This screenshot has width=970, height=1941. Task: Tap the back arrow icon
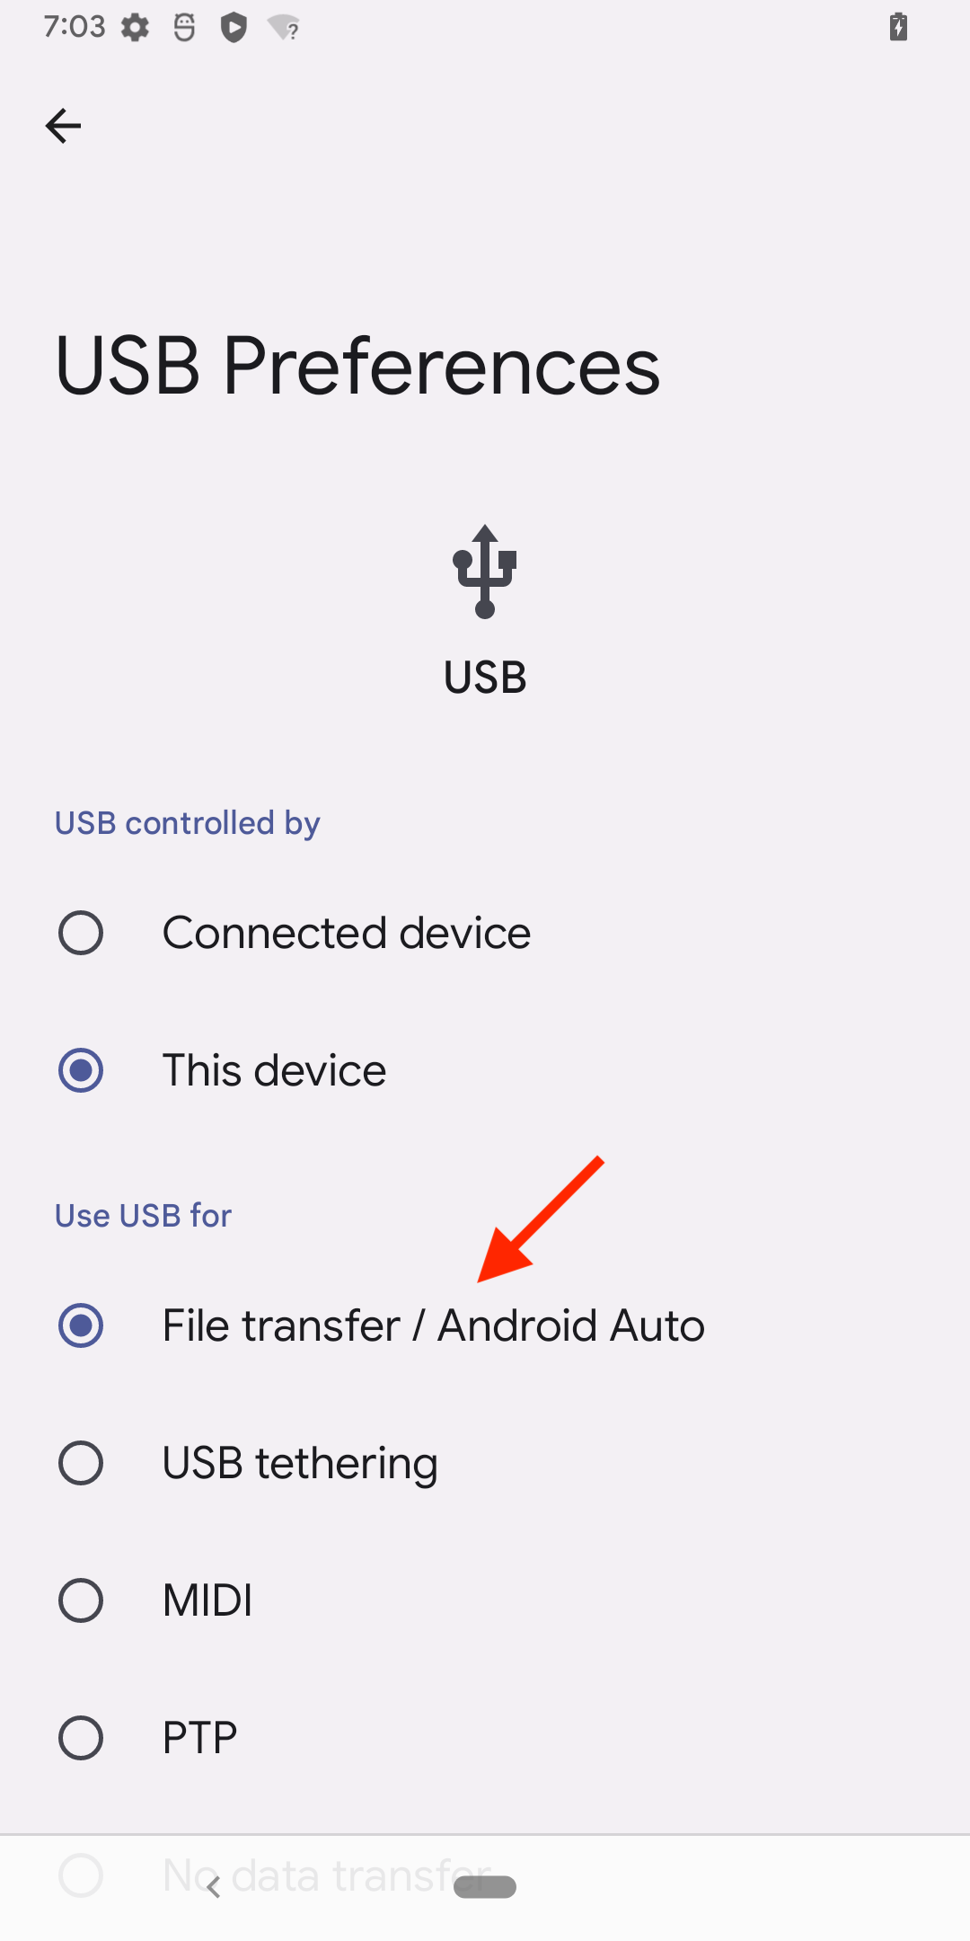pyautogui.click(x=63, y=126)
